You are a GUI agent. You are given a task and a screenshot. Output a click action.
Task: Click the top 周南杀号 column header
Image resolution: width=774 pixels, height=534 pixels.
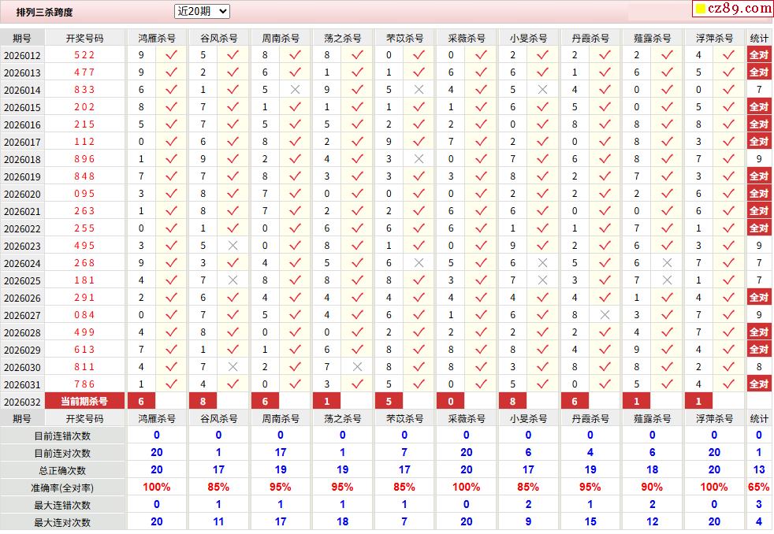point(281,38)
